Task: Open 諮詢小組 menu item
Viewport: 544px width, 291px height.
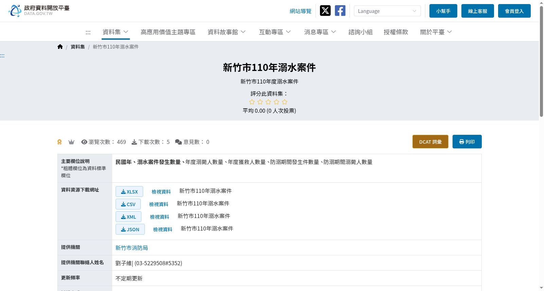Action: pyautogui.click(x=360, y=32)
